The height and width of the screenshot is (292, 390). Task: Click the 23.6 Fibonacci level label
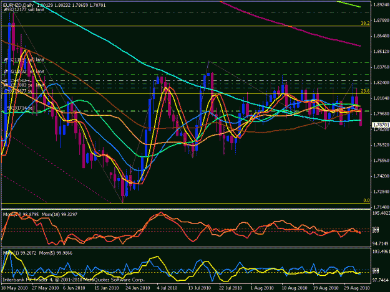[x=365, y=91]
